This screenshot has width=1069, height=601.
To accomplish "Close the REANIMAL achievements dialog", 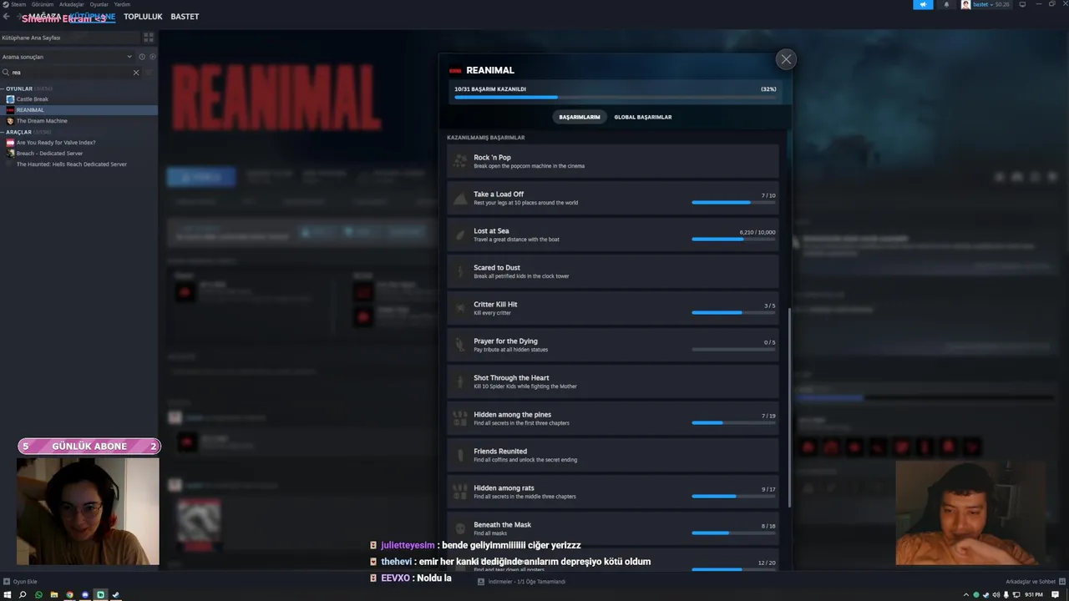I will pyautogui.click(x=785, y=59).
